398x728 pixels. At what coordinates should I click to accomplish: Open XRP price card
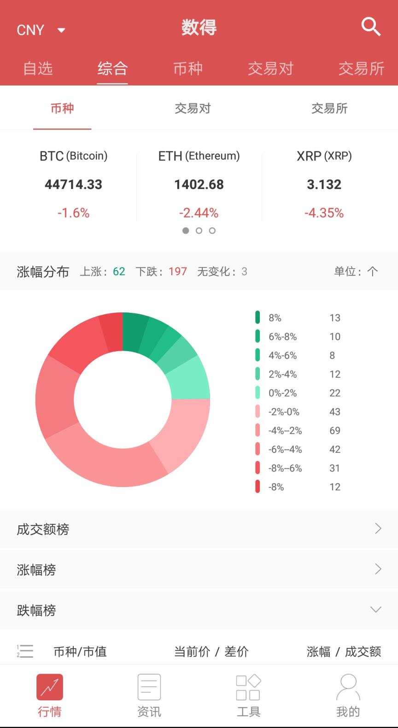pyautogui.click(x=324, y=184)
